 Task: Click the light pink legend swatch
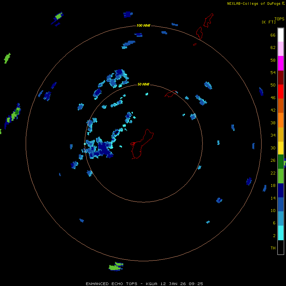tap(281, 49)
